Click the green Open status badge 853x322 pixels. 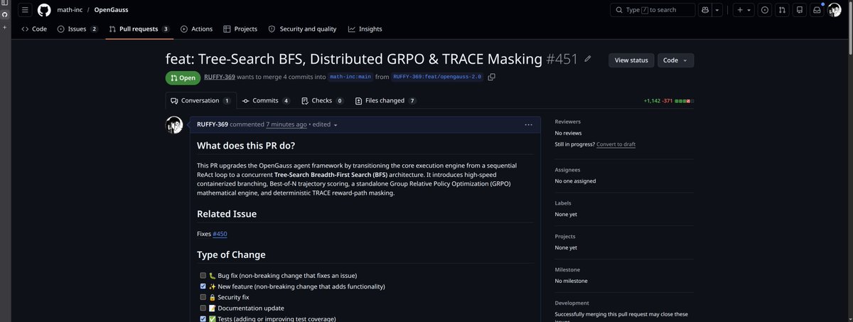183,77
